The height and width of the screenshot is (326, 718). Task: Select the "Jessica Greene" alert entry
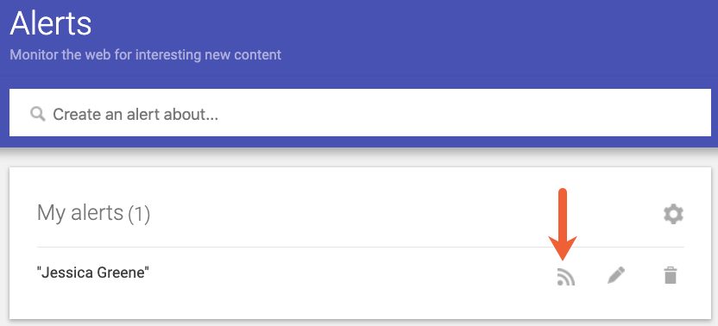pos(93,273)
